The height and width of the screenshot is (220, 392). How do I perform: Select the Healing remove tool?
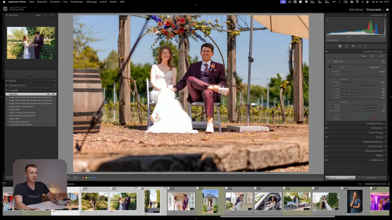[353, 46]
